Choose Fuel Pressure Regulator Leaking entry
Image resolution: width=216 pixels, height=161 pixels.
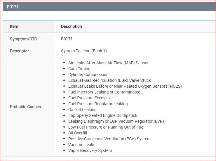click(98, 104)
